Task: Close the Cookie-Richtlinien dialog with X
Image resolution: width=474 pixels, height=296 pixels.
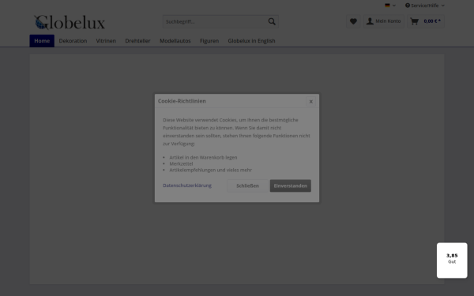Action: click(310, 102)
